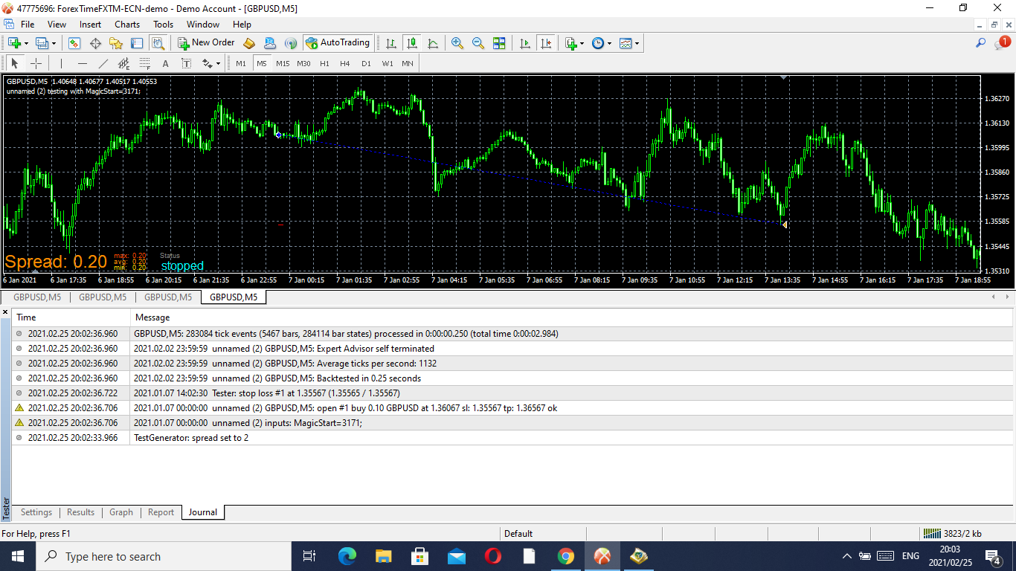Switch to the tester Results tab

(x=80, y=512)
